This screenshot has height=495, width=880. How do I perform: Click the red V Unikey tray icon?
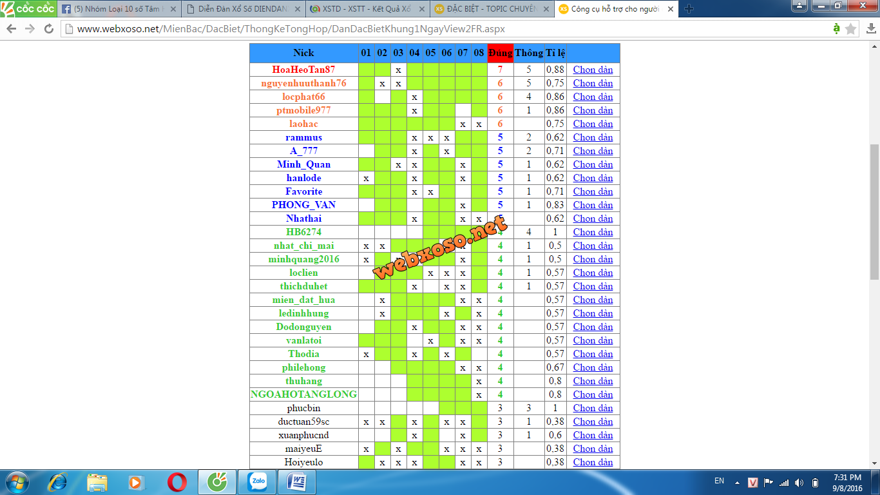click(x=752, y=483)
